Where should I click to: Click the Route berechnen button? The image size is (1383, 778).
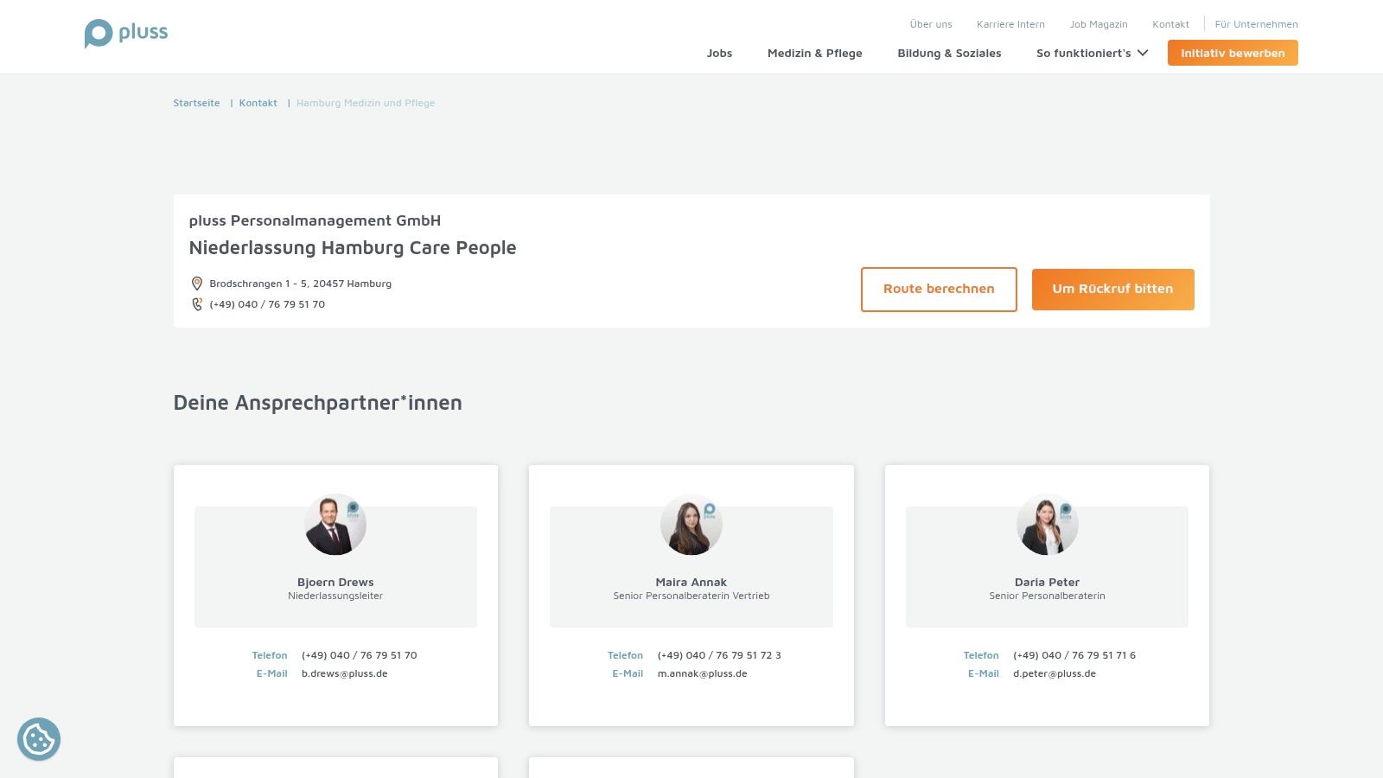[x=939, y=289]
